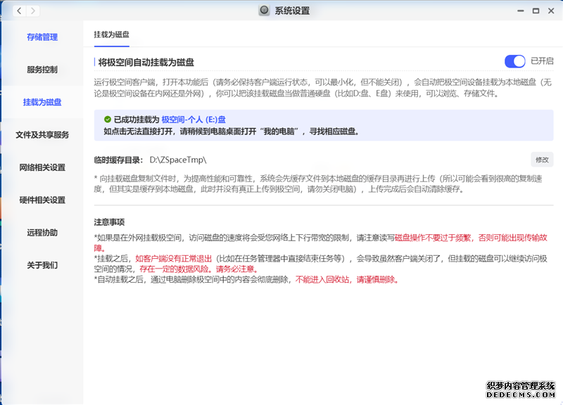Click the 如点击无法直接打开 hint line
The width and height of the screenshot is (563, 405).
tap(232, 131)
